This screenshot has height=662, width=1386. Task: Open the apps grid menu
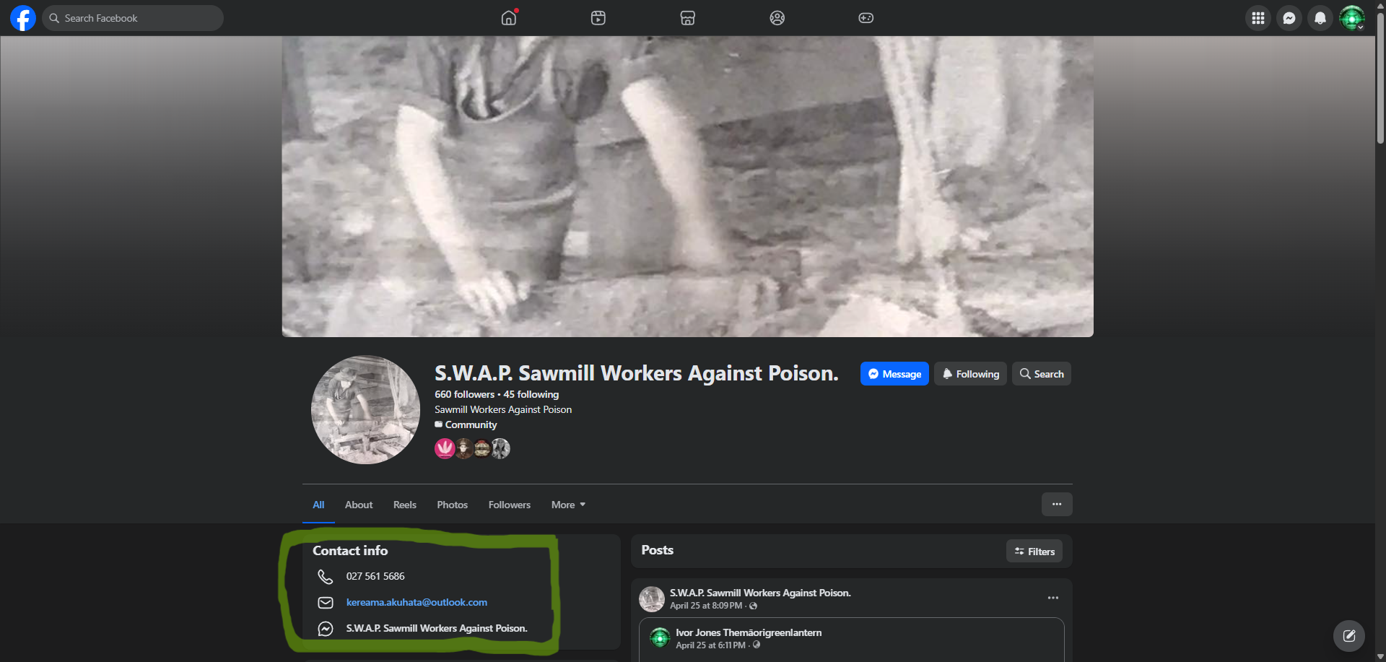[x=1258, y=18]
